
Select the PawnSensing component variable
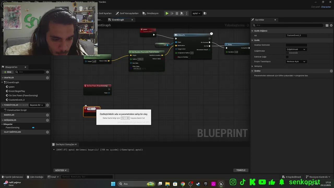(x=13, y=127)
